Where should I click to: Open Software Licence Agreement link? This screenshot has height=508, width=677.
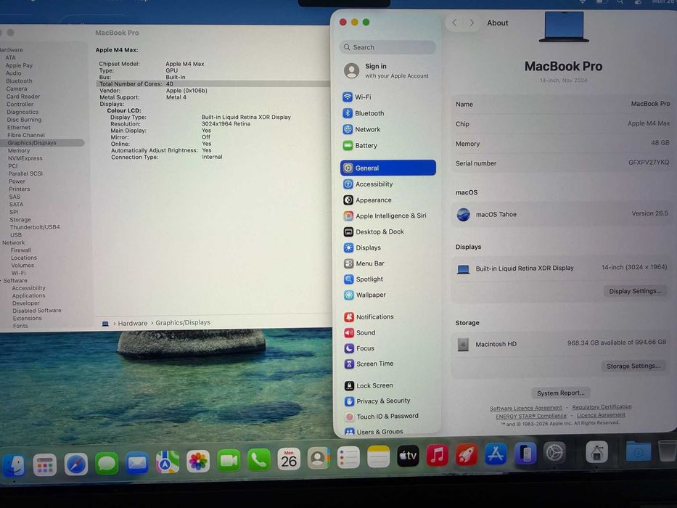pyautogui.click(x=525, y=408)
